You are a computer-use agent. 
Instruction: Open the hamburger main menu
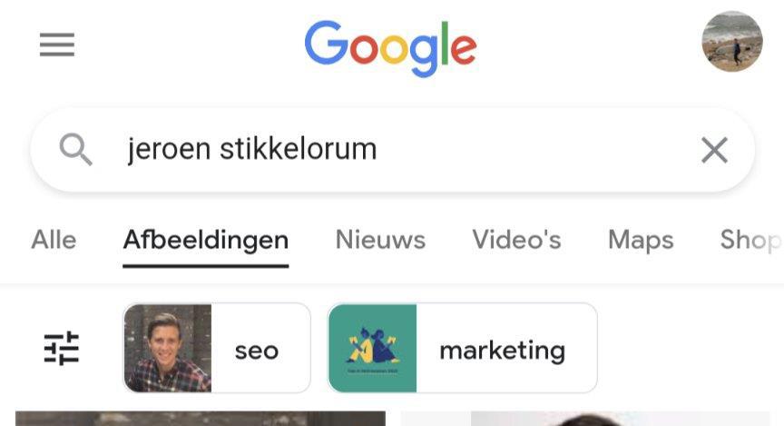click(x=57, y=45)
